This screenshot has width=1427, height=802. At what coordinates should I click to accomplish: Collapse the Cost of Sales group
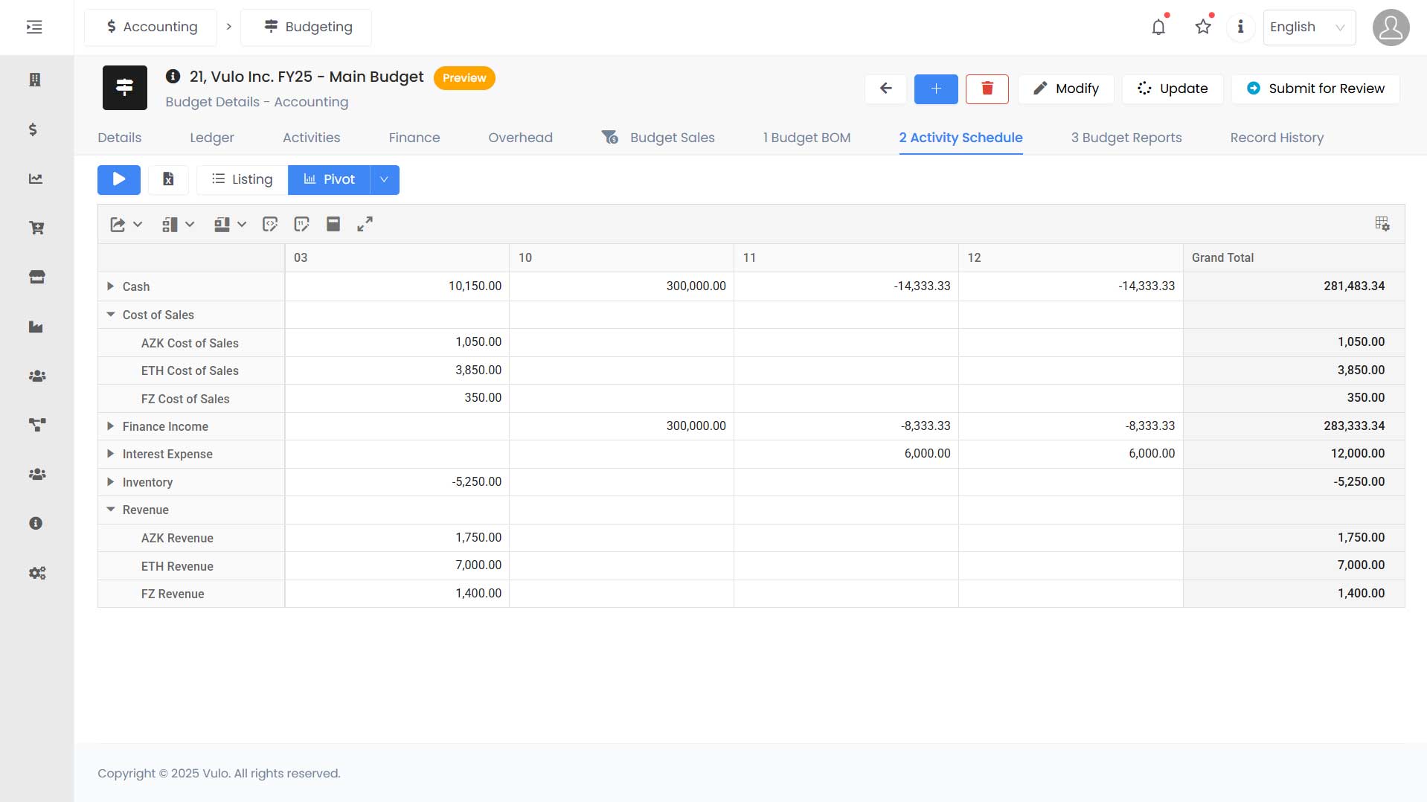tap(110, 314)
